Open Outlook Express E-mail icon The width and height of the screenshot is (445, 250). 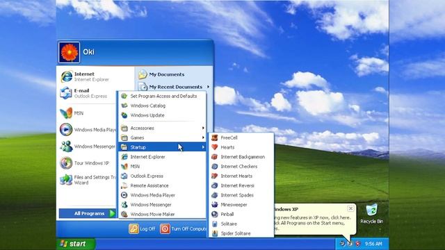click(66, 93)
